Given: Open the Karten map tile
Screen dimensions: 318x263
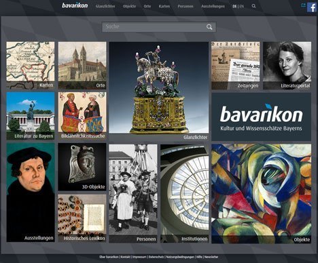Looking at the screenshot, I should (x=31, y=65).
